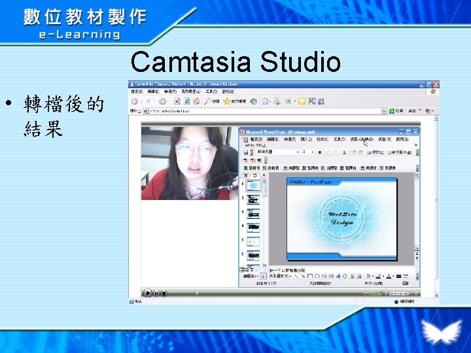Viewport: 471px width, 353px height.
Task: Click the IE Stop (red X page) icon
Action: click(x=177, y=101)
